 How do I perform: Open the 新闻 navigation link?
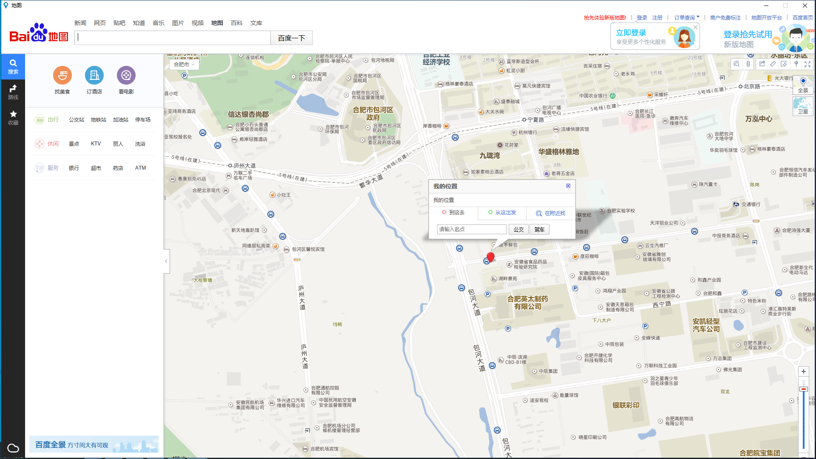(80, 23)
